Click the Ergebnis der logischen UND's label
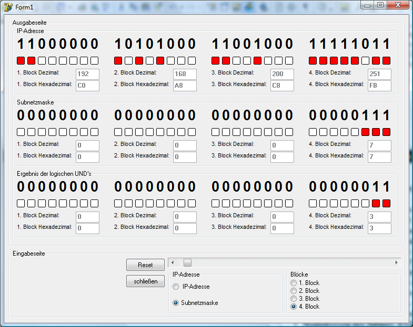The image size is (413, 327). (x=54, y=174)
